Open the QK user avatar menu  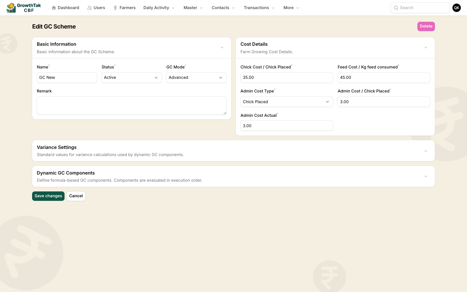457,8
